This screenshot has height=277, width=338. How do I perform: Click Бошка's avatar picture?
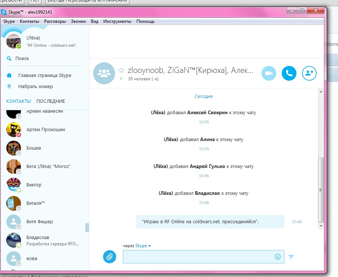[14, 148]
